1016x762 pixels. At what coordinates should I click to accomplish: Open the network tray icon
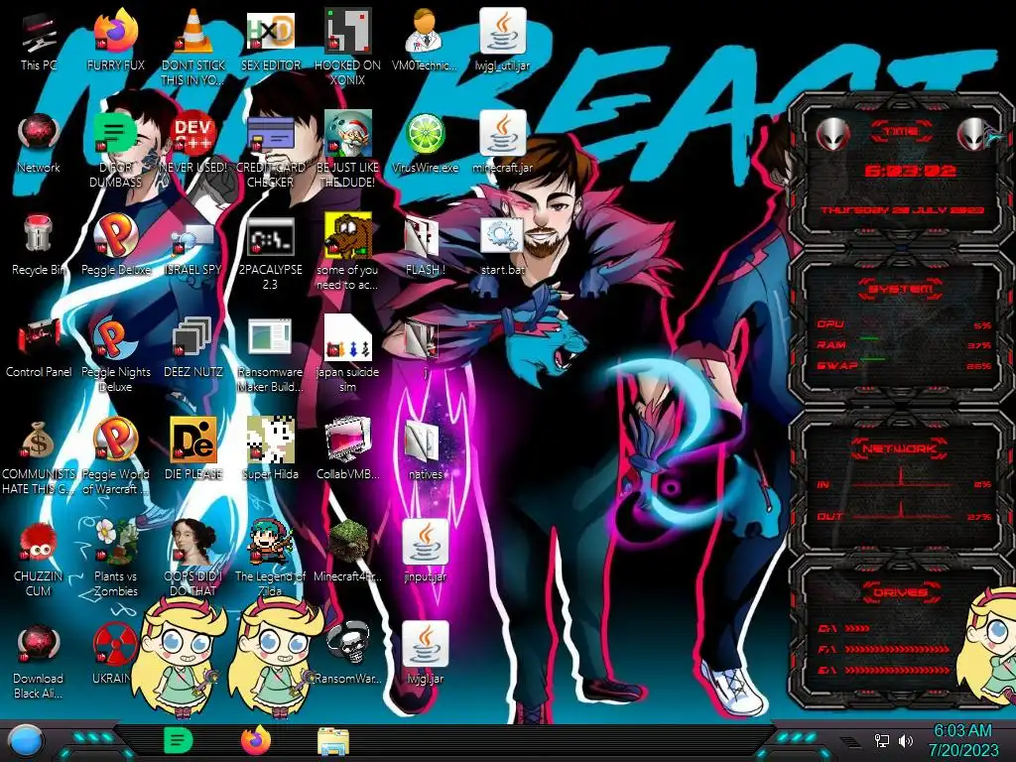point(882,740)
